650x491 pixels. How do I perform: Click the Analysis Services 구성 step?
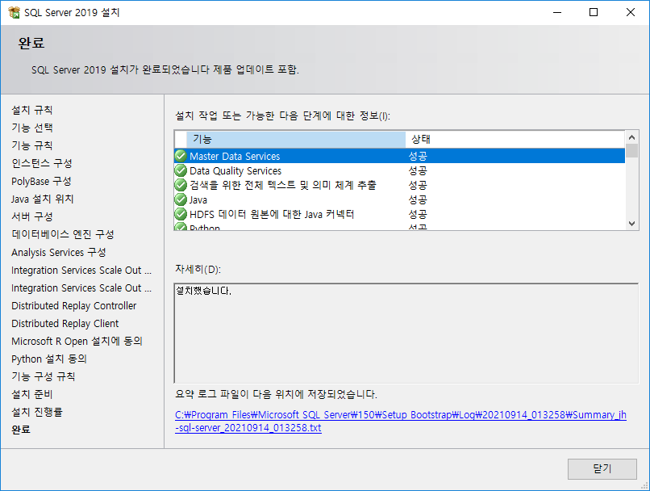coord(58,252)
